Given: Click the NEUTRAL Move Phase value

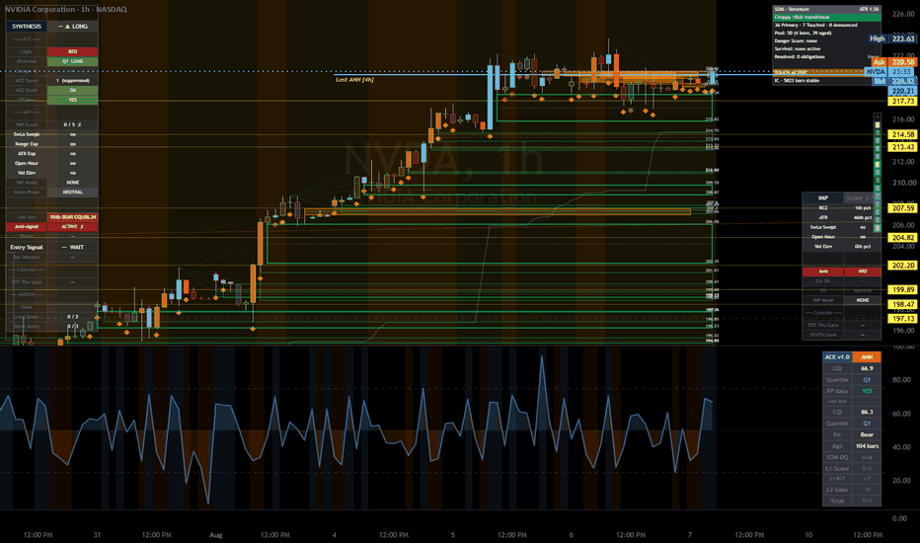Looking at the screenshot, I should 73,192.
